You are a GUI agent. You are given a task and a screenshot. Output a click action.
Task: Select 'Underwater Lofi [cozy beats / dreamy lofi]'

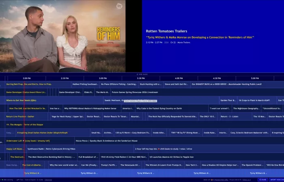point(40,141)
